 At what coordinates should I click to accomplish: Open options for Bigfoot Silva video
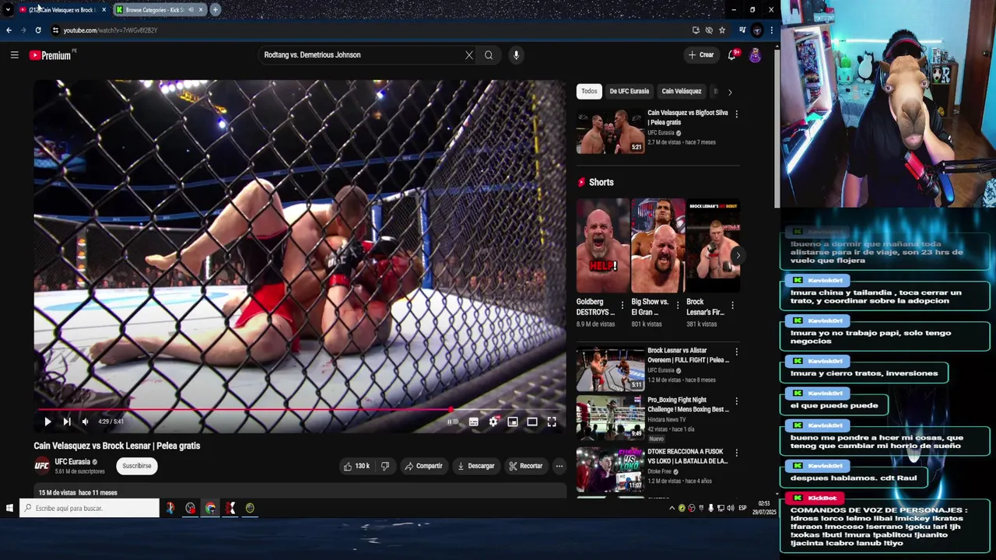pos(736,114)
